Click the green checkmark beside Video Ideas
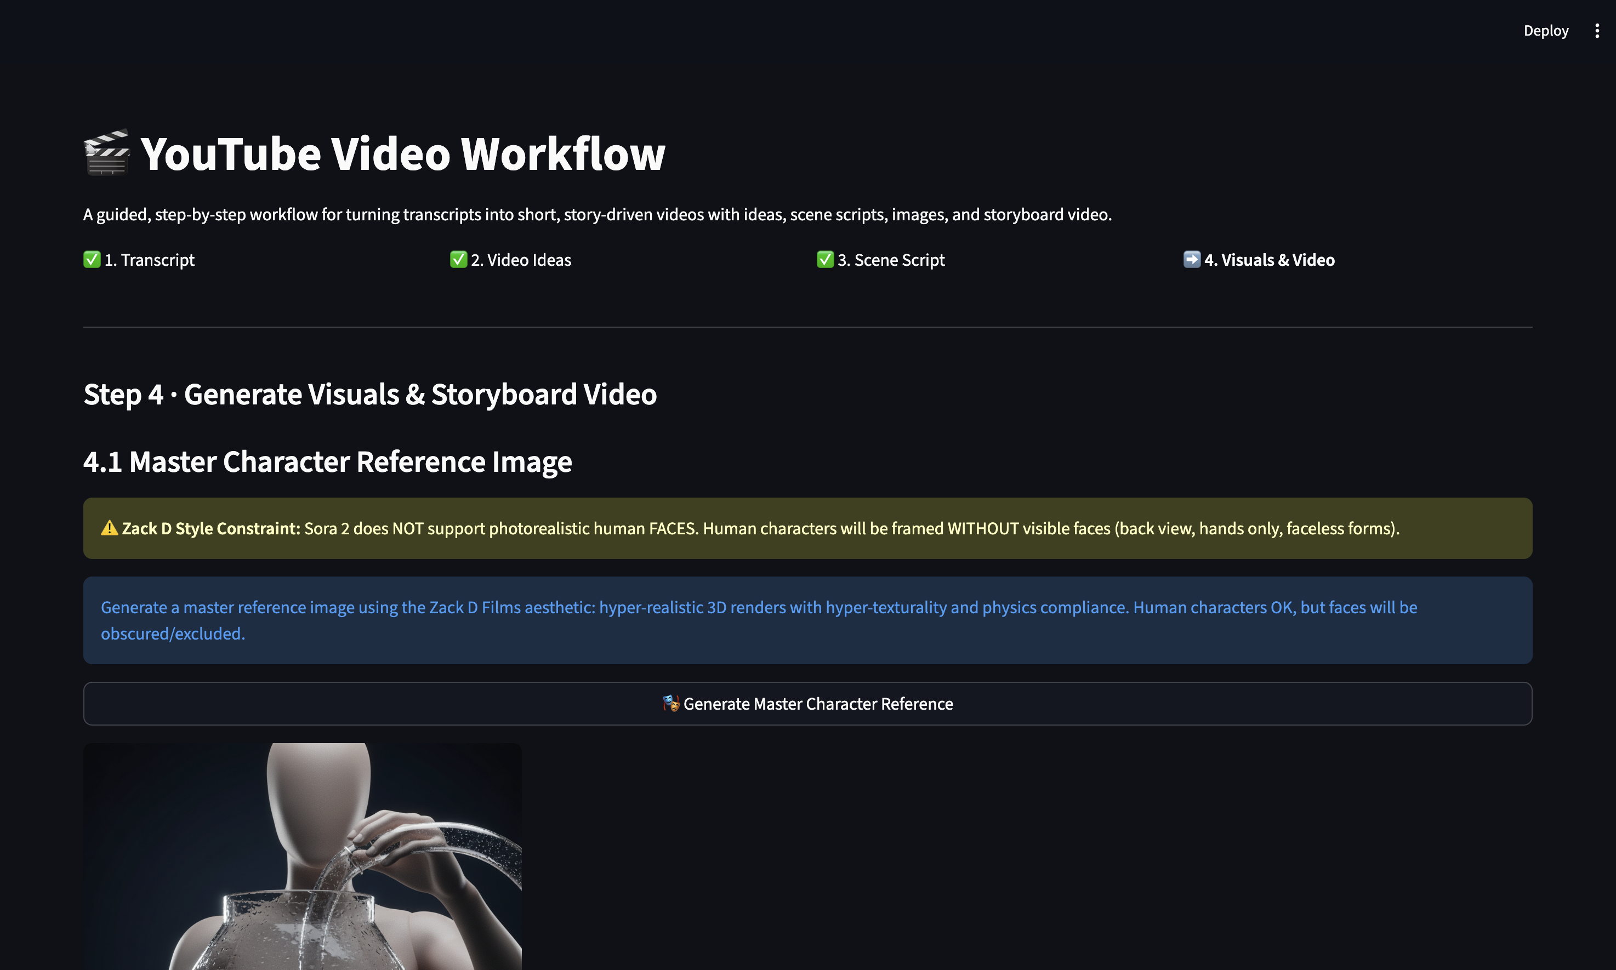Viewport: 1616px width, 970px height. click(x=458, y=260)
